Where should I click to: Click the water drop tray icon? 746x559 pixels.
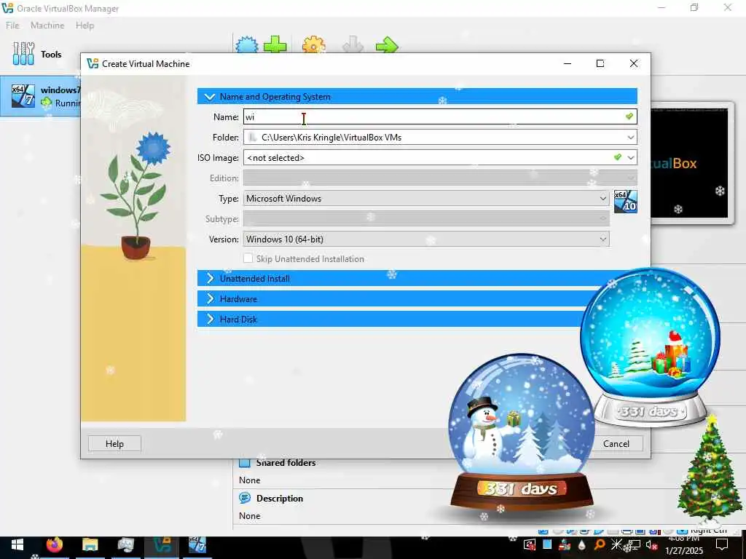582,544
